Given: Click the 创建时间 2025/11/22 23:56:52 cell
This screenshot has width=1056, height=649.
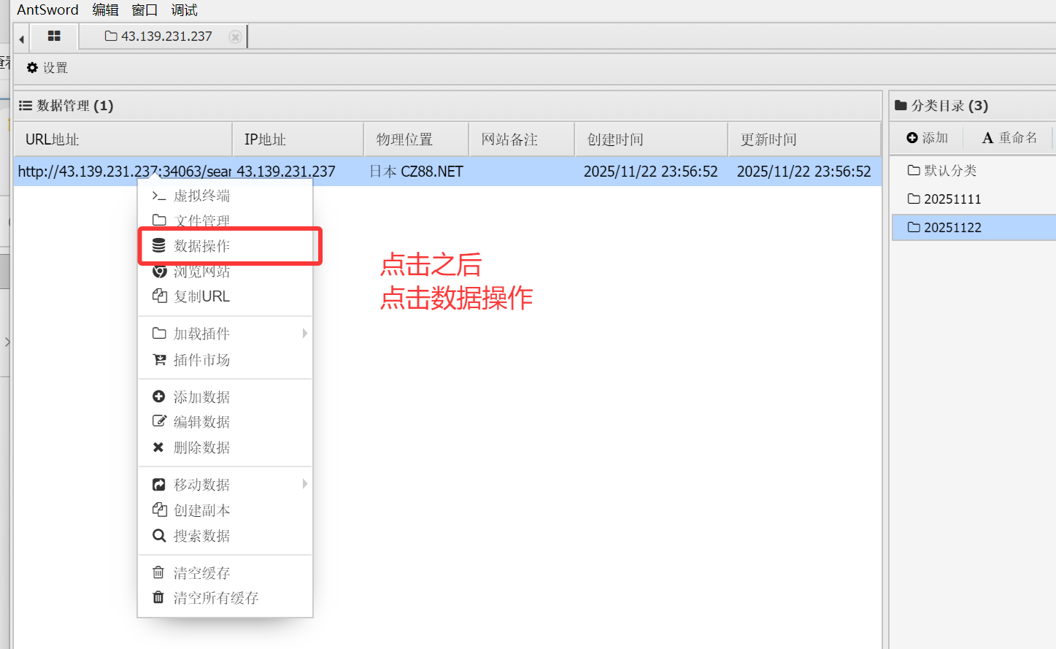Looking at the screenshot, I should coord(651,172).
